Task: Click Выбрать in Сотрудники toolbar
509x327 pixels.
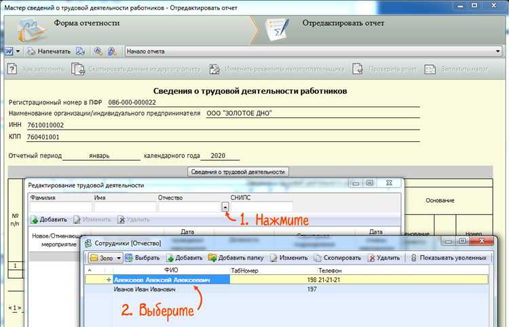Action: point(143,258)
